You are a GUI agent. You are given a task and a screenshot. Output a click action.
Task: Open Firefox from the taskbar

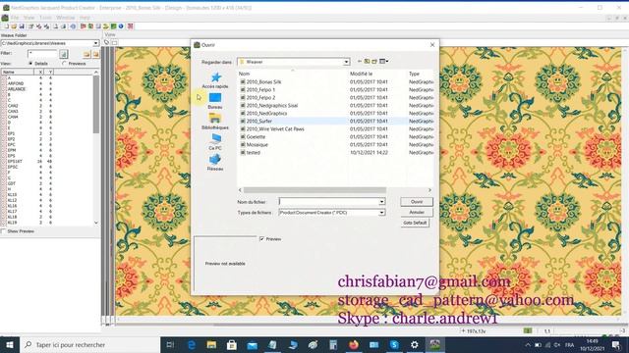pos(354,344)
